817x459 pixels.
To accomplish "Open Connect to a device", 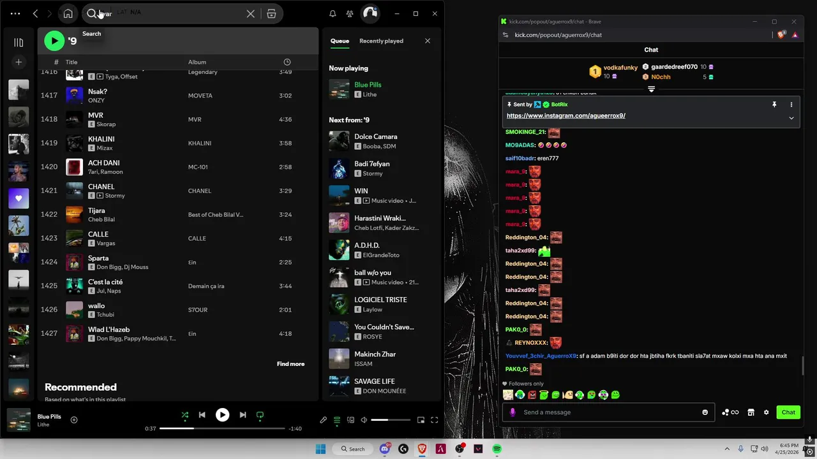I will pos(350,420).
